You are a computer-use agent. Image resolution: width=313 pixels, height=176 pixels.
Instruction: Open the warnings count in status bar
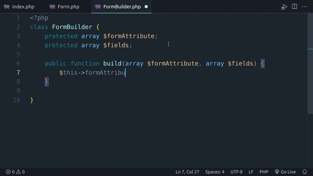[x=21, y=172]
